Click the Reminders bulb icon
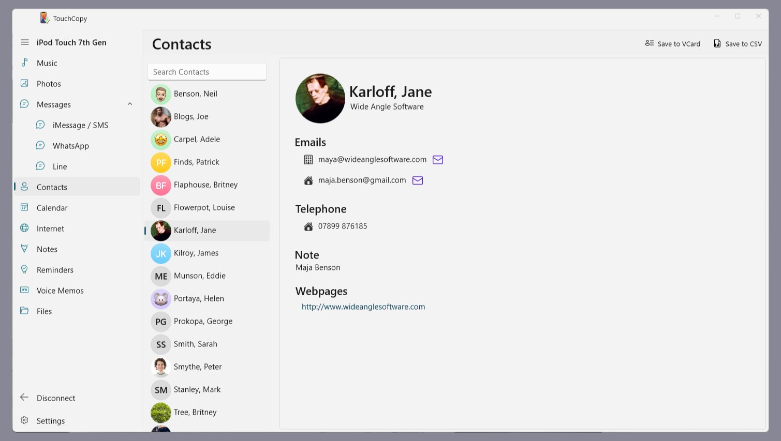The image size is (781, 441). point(24,269)
